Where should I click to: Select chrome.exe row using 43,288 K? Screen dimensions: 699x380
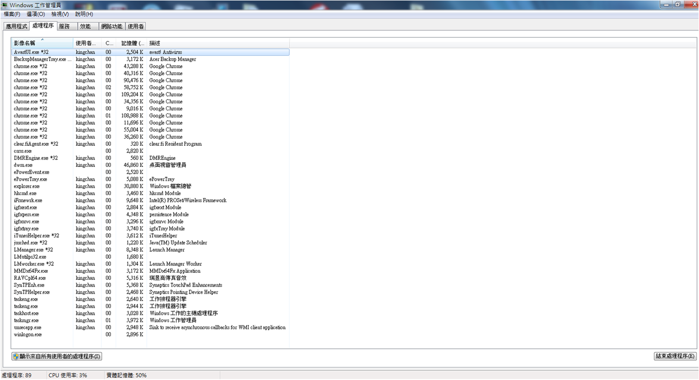click(150, 66)
